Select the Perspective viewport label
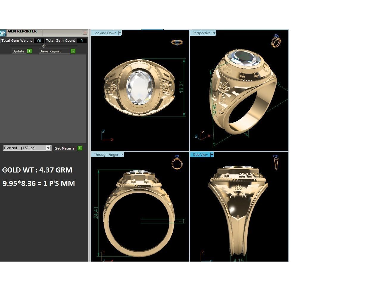This screenshot has height=286, width=381. click(201, 33)
